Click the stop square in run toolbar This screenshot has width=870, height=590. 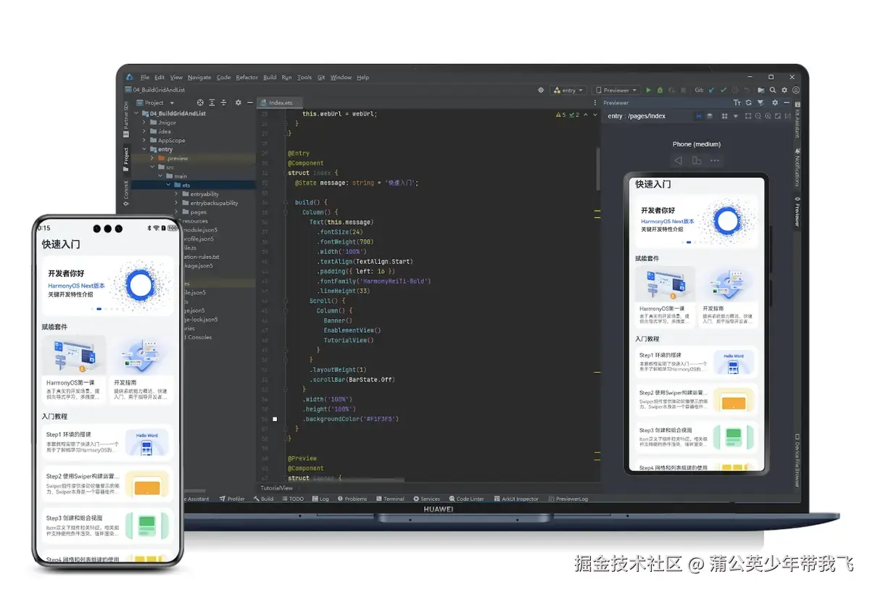(683, 90)
